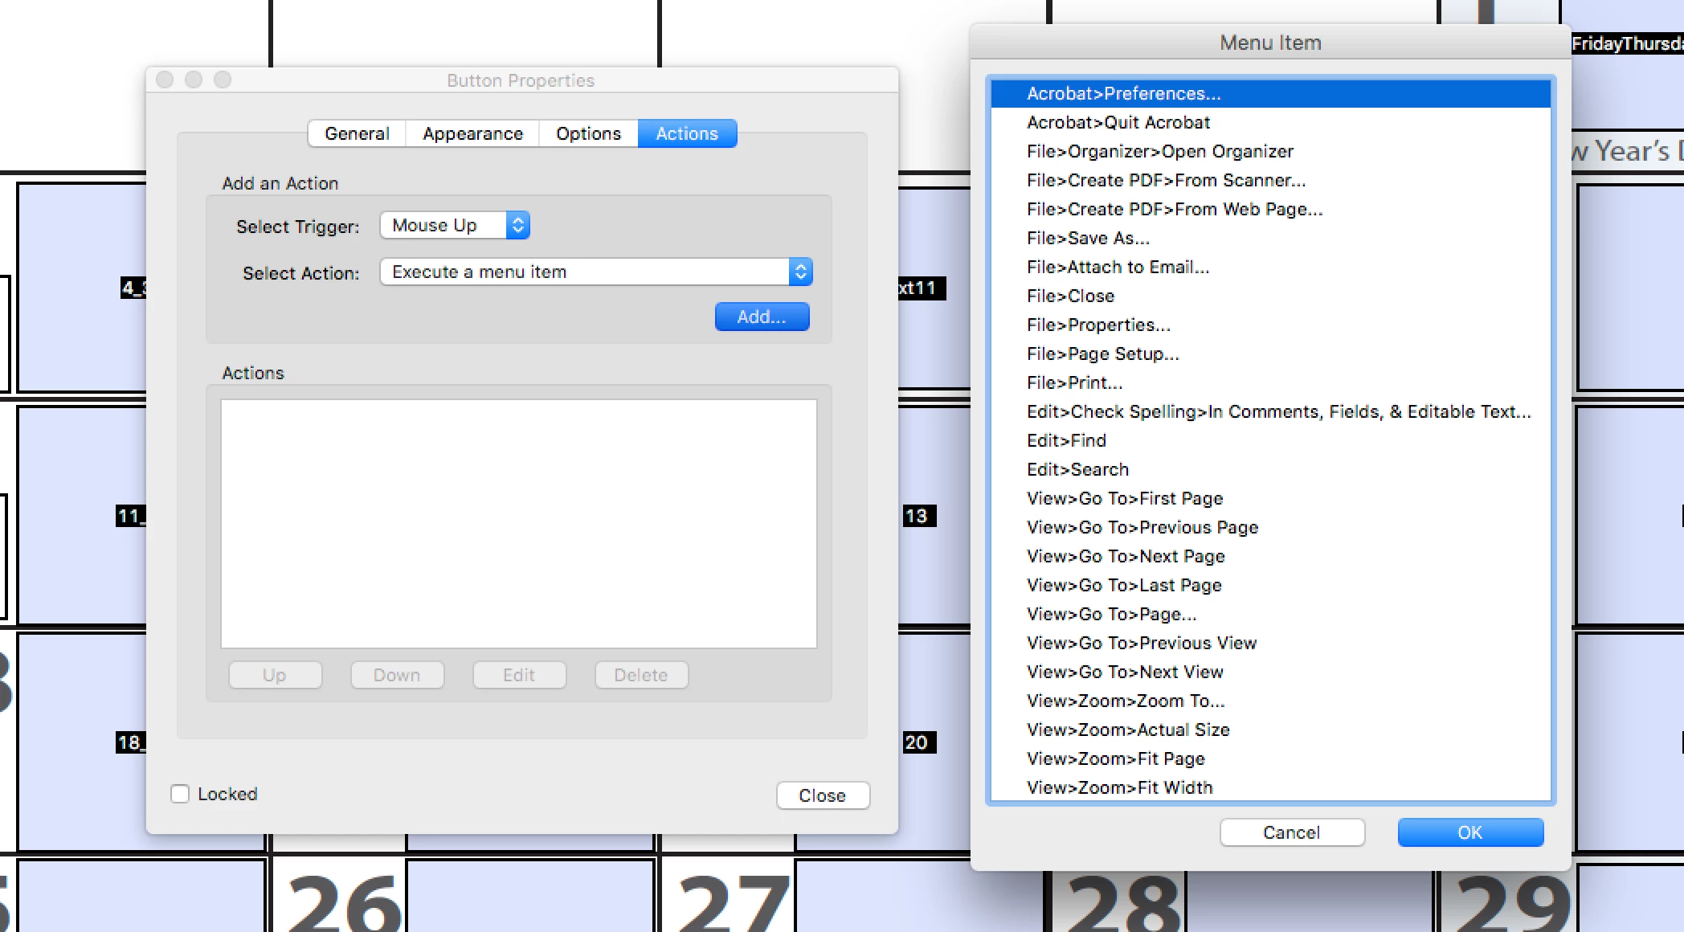This screenshot has height=932, width=1684.
Task: Select File>Attach to Email... entry
Action: (1118, 267)
